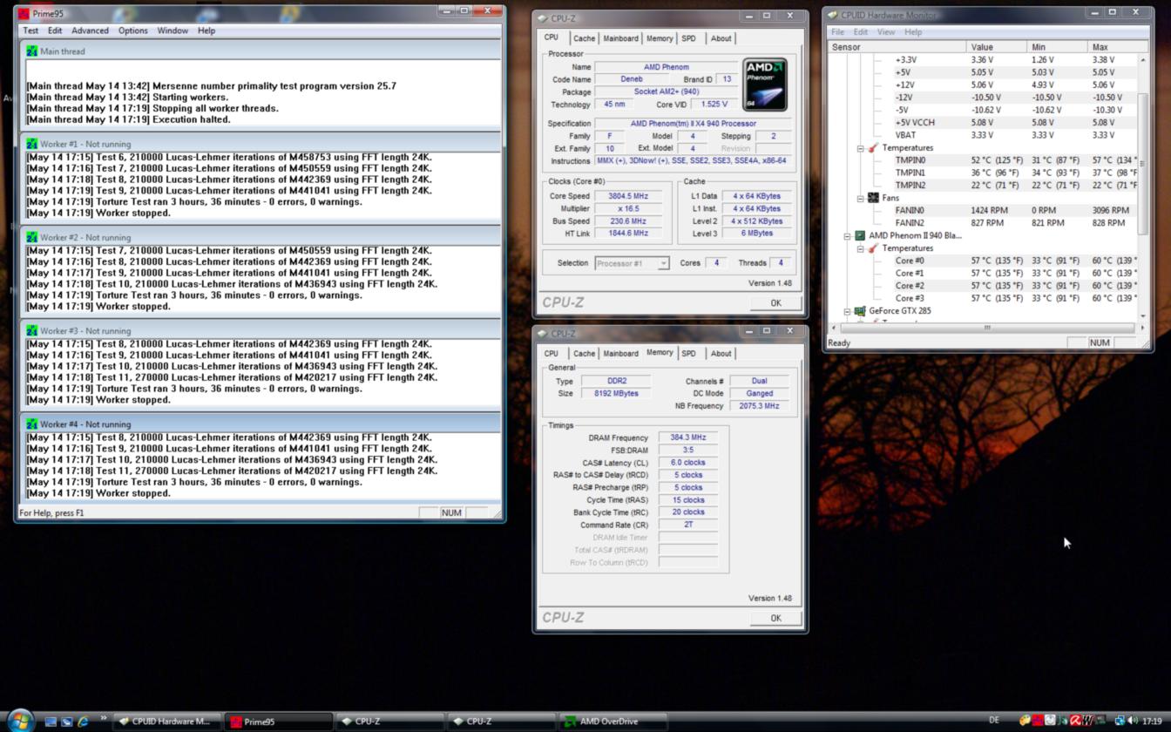The width and height of the screenshot is (1171, 732).
Task: Click the thermometer icon under AMD Phenom II 940
Action: coord(873,248)
